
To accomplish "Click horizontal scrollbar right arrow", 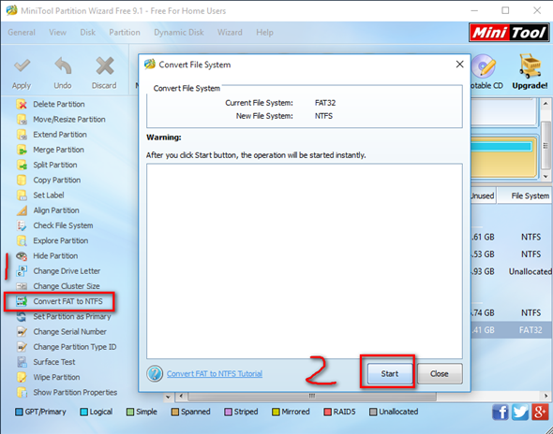I will [x=546, y=396].
